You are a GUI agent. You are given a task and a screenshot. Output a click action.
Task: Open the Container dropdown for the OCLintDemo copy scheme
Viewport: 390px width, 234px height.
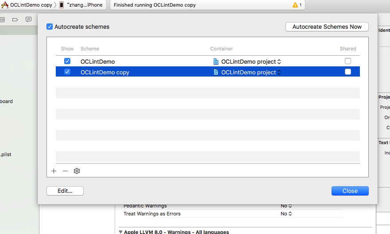click(x=247, y=72)
